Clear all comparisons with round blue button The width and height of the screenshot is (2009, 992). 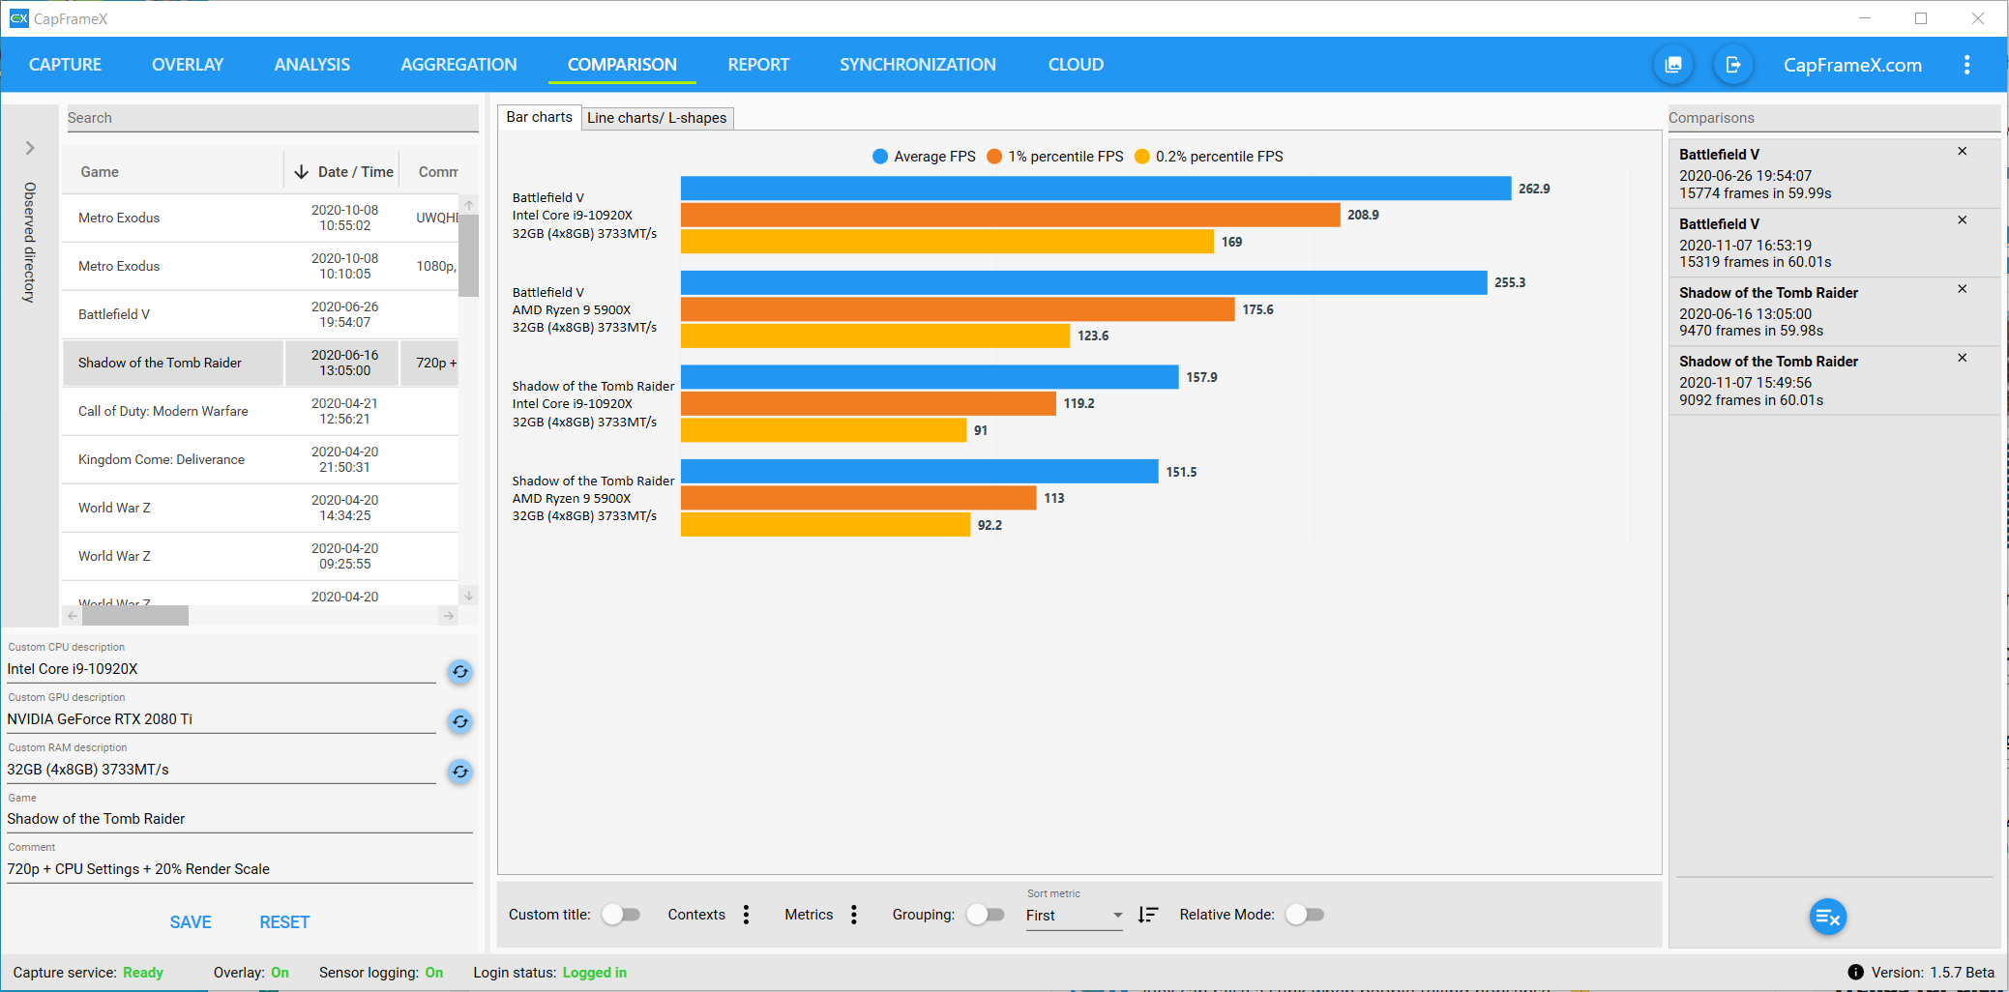click(1828, 917)
